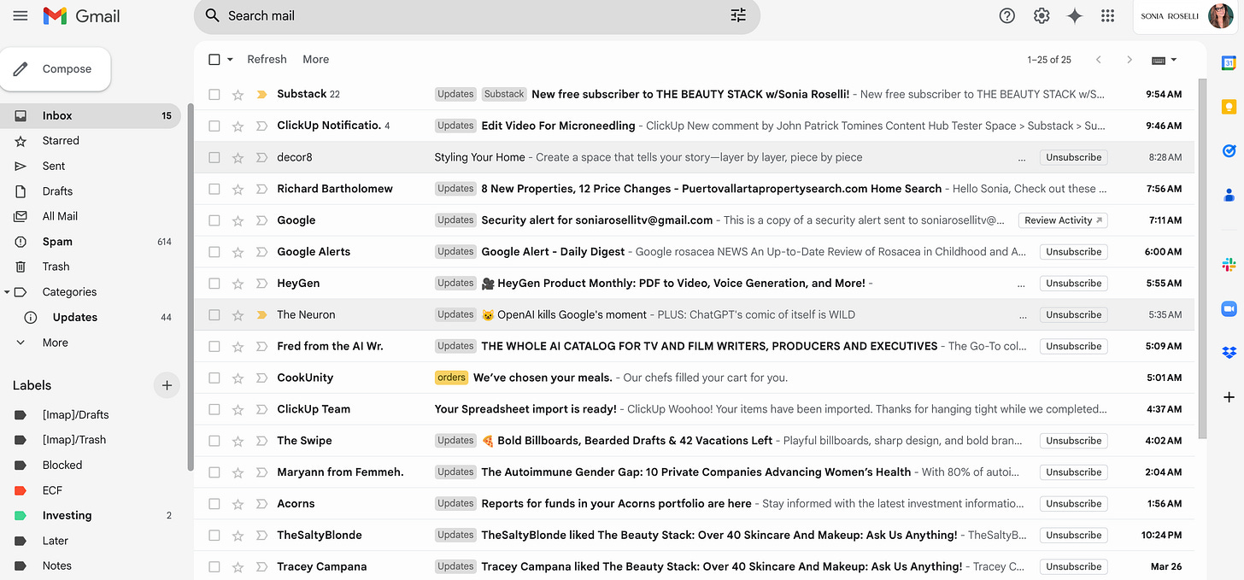This screenshot has width=1244, height=580.
Task: Click the Gmail logo
Action: tap(82, 16)
